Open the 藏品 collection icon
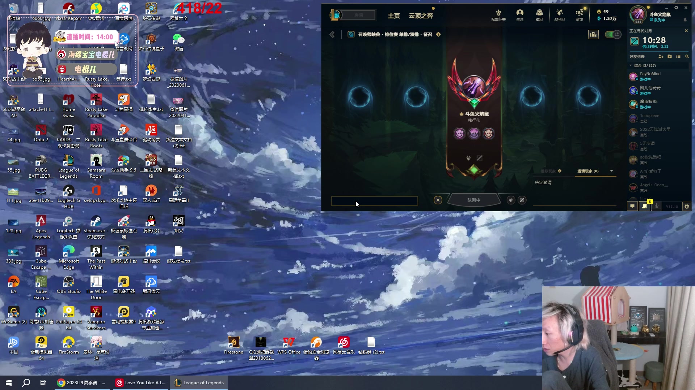The image size is (695, 390). 539,15
